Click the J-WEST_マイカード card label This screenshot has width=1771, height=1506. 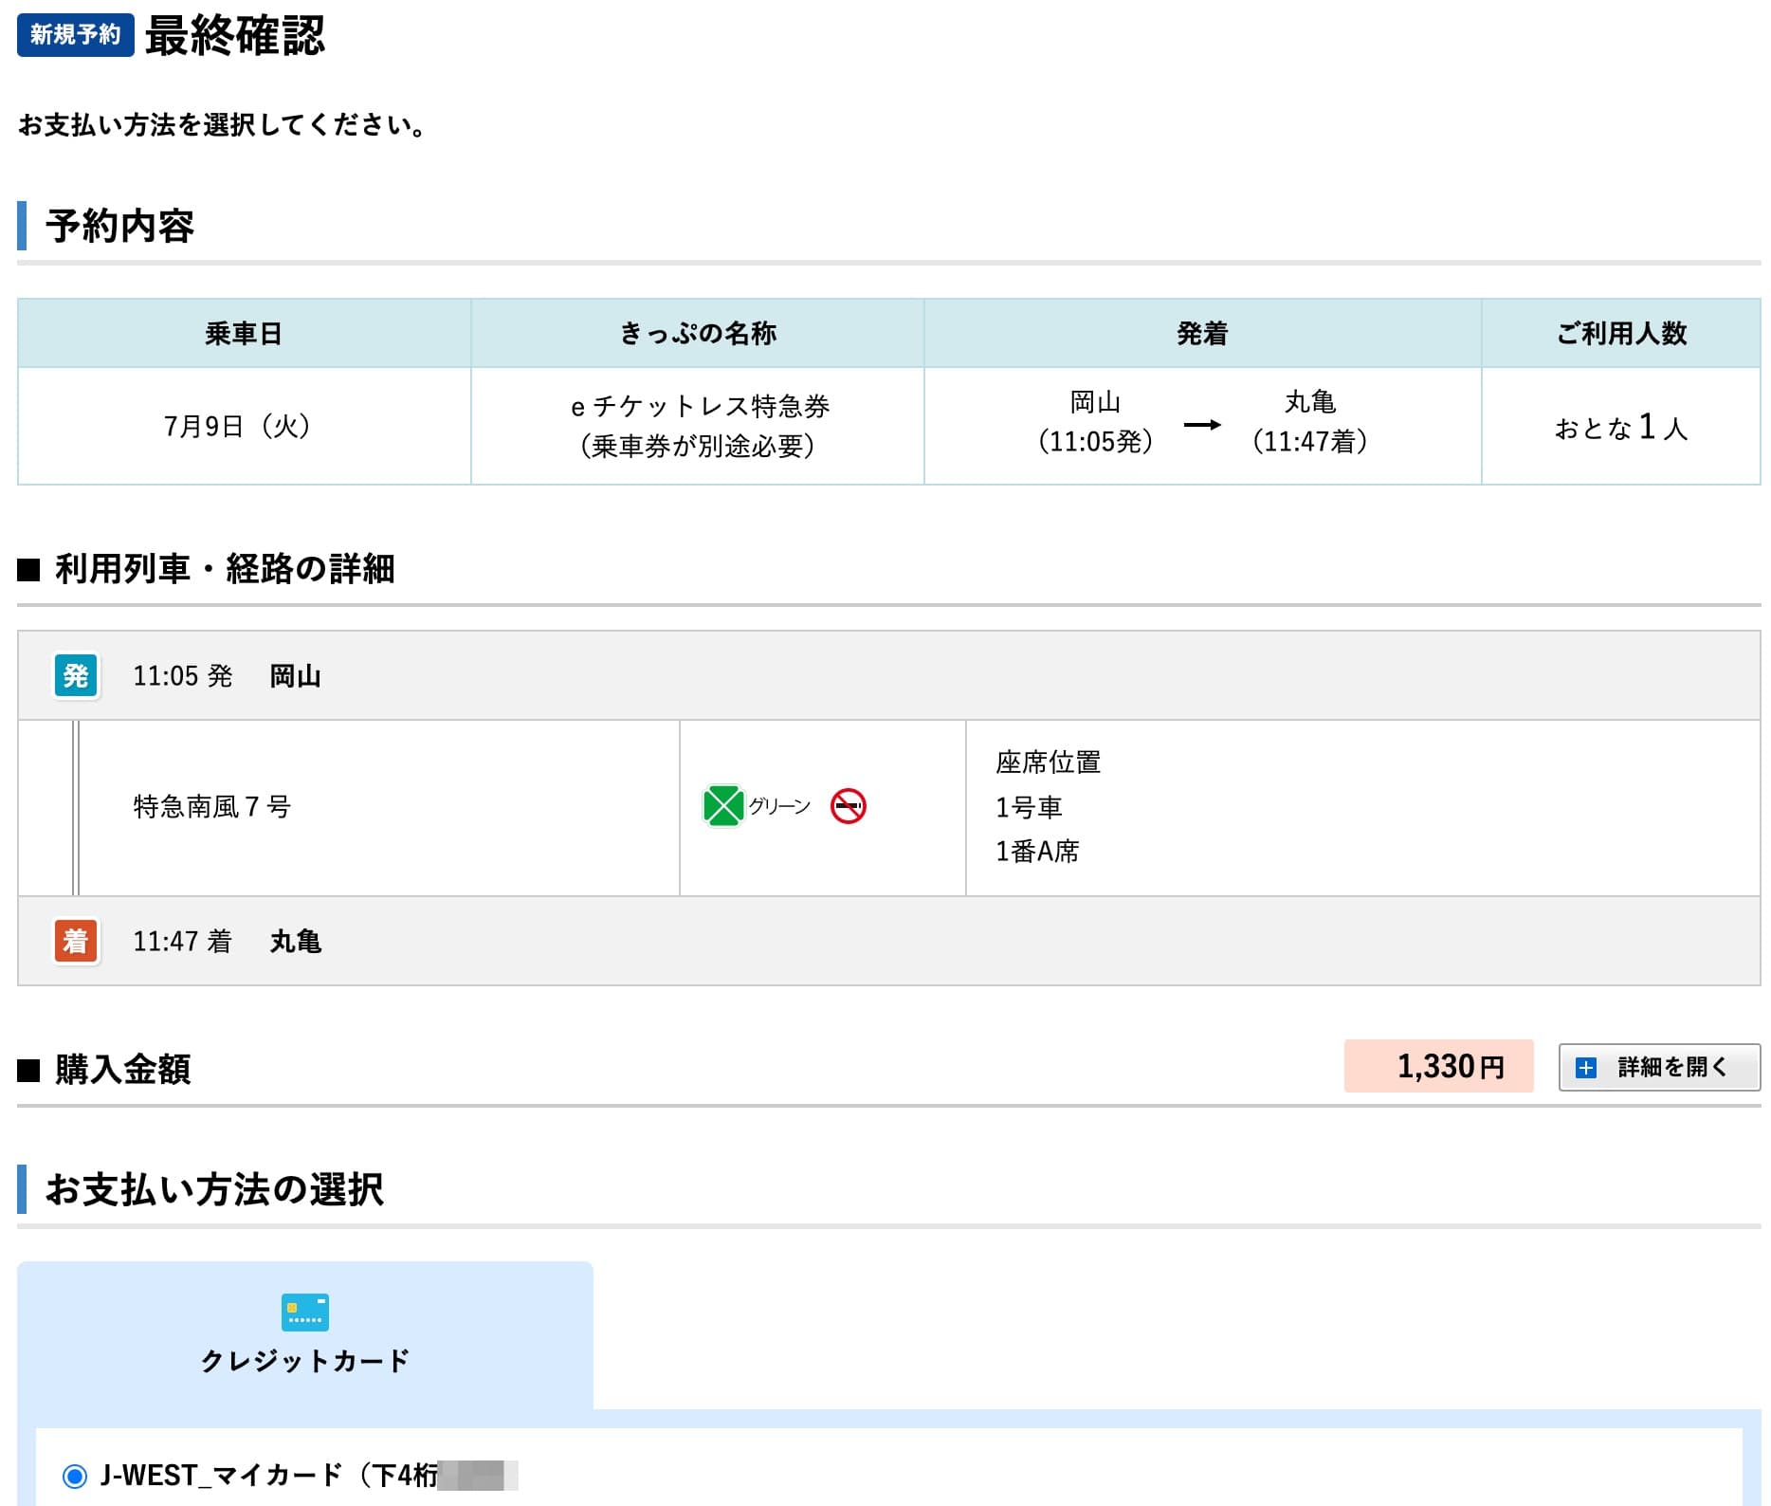coord(309,1476)
